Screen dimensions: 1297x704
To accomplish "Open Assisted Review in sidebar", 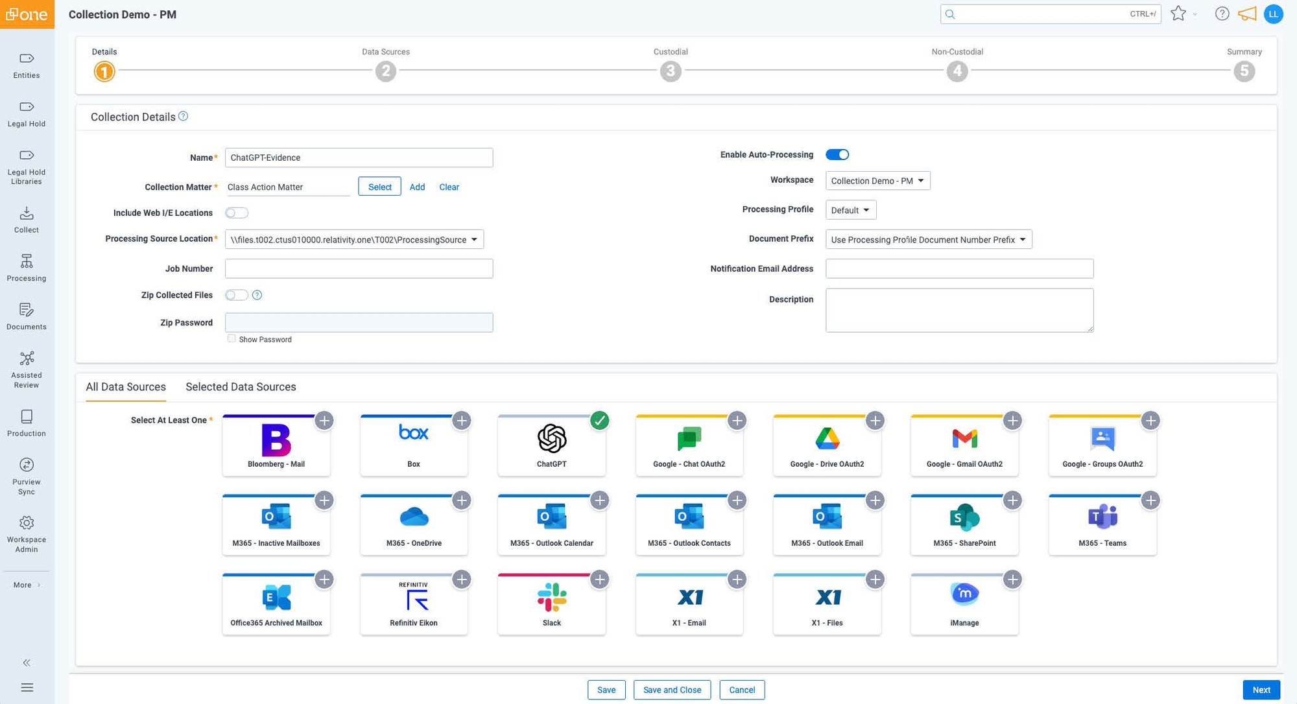I will pyautogui.click(x=27, y=370).
